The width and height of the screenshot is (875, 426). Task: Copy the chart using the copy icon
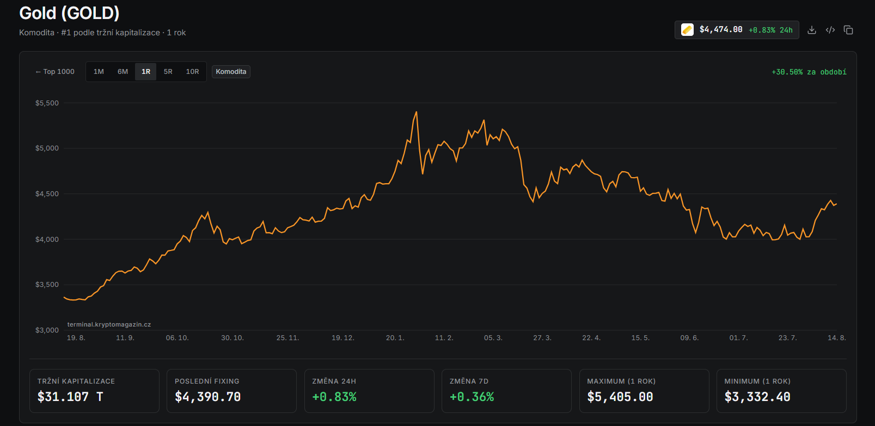[x=848, y=30]
